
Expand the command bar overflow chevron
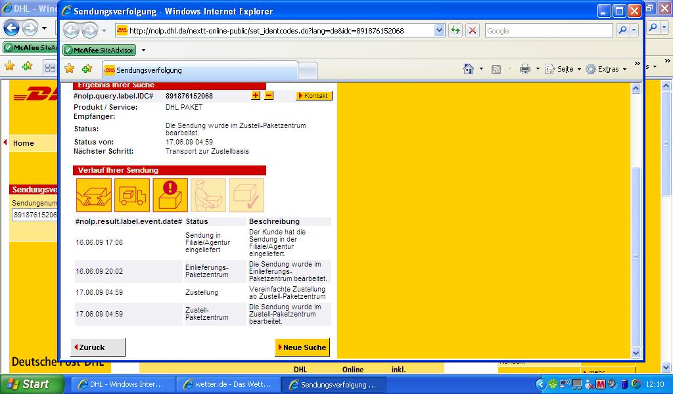tap(638, 64)
